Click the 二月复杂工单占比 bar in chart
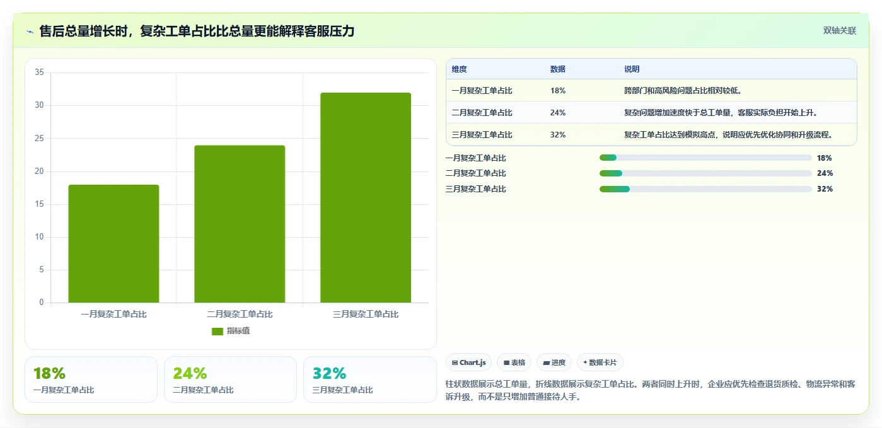The height and width of the screenshot is (428, 882). 240,224
